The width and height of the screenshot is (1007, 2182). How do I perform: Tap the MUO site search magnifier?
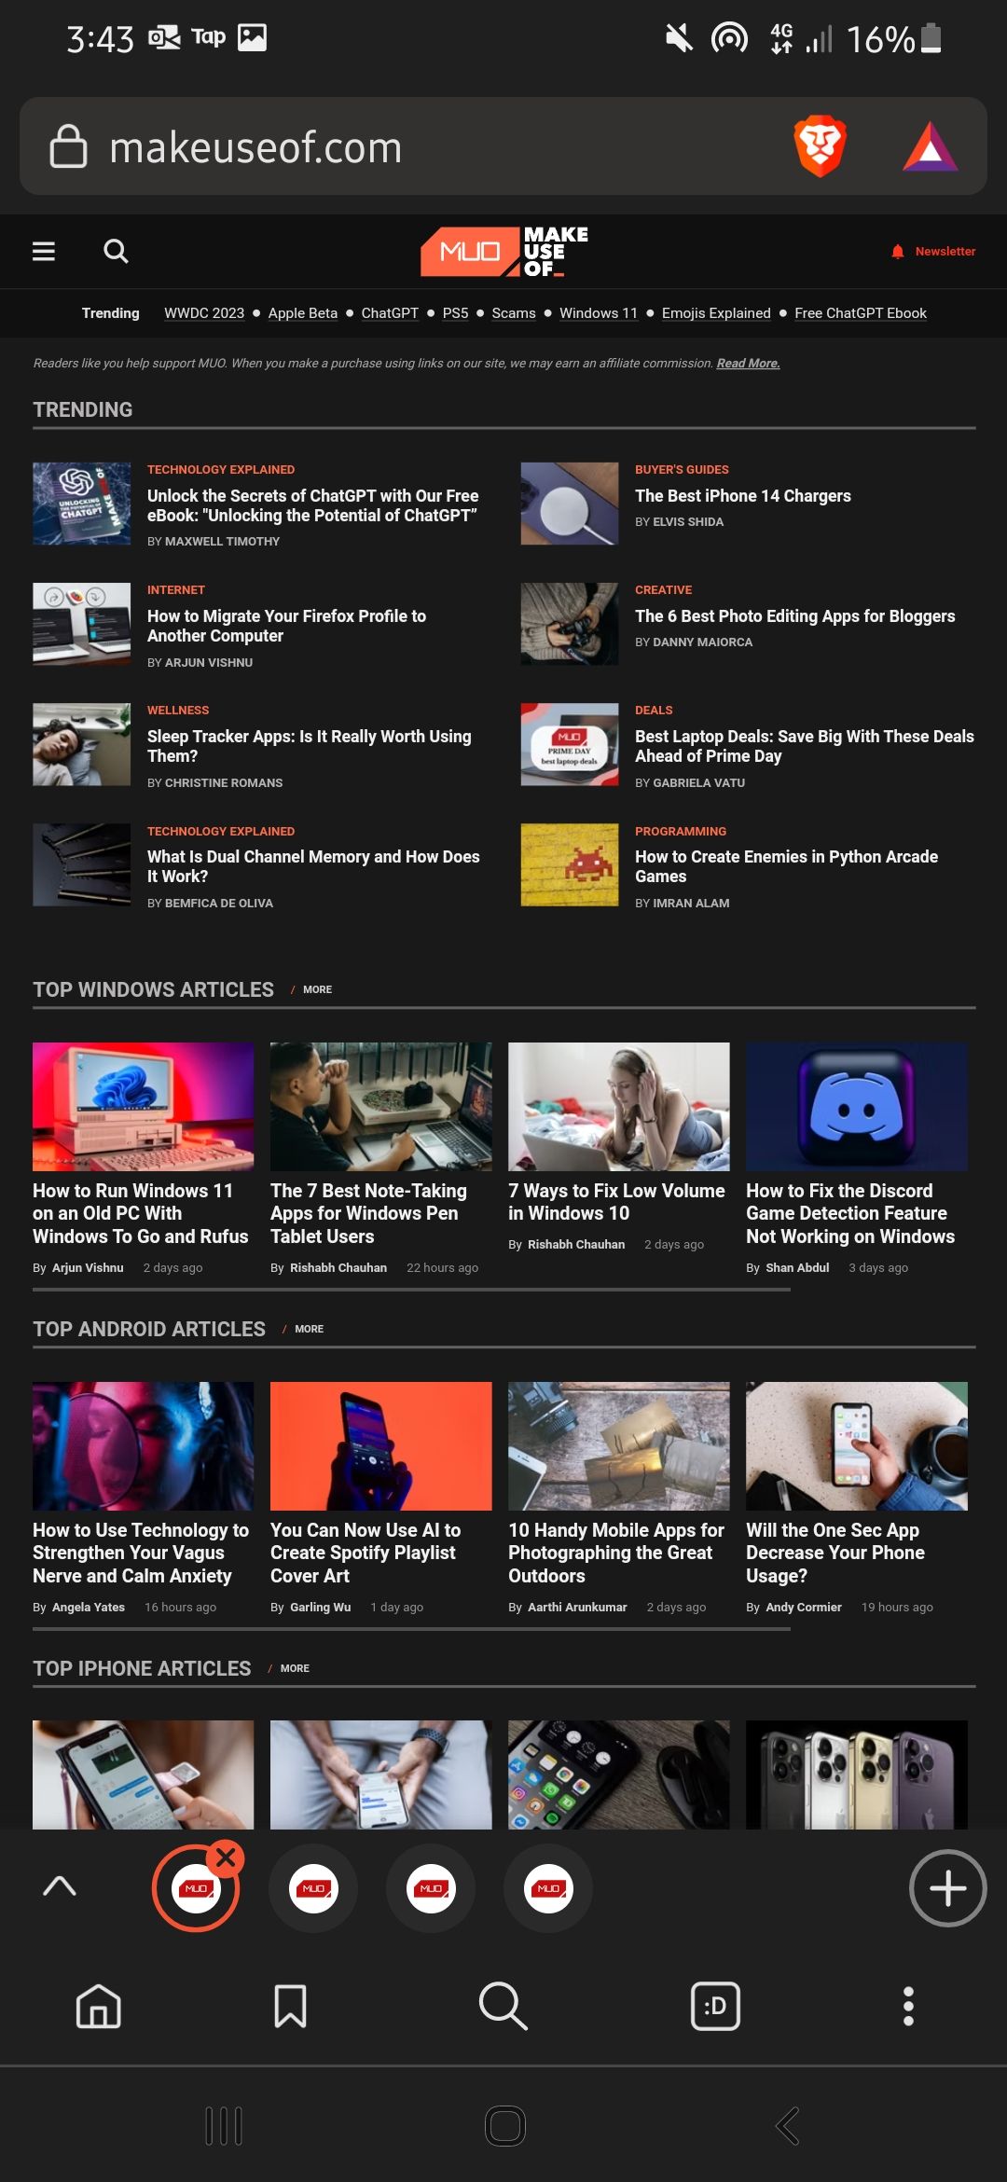116,251
